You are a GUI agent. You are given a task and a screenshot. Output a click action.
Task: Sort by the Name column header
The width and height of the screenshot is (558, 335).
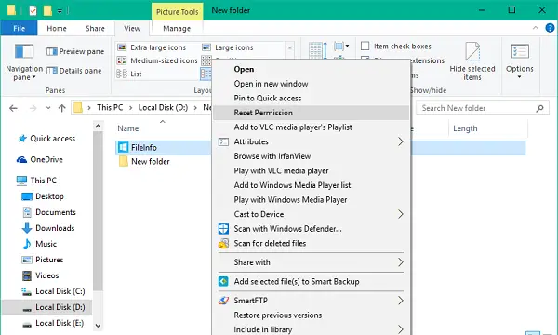coord(128,128)
